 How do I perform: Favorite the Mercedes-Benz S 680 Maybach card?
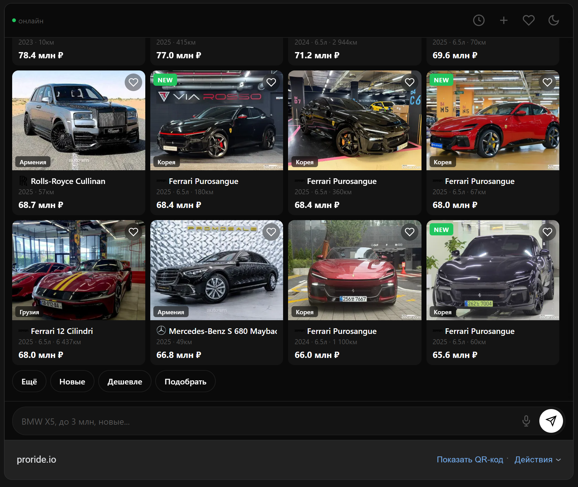pos(271,232)
